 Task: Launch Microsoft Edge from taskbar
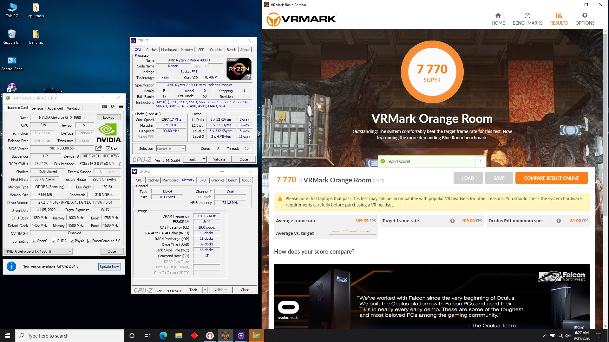tap(163, 336)
